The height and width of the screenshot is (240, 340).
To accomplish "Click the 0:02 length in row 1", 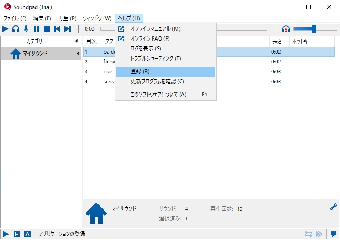I will coord(276,52).
